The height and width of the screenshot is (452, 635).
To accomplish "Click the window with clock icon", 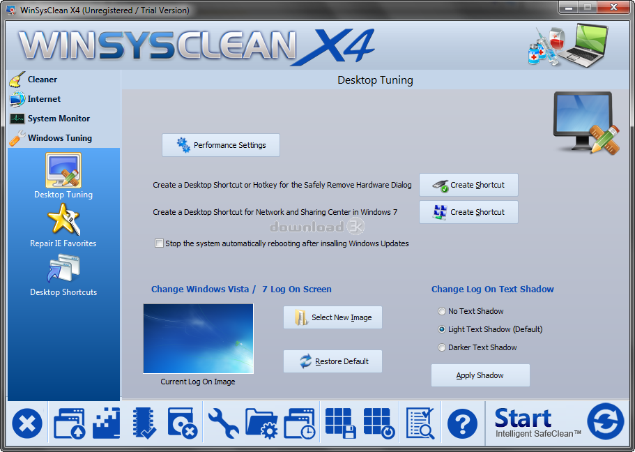I will pyautogui.click(x=300, y=423).
